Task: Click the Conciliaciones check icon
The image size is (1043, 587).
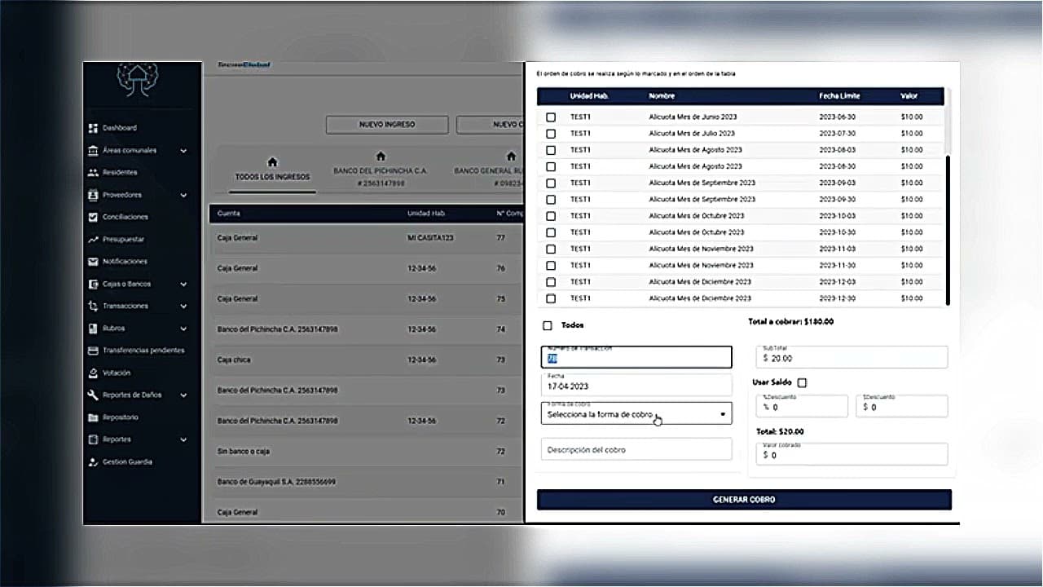Action: (93, 217)
